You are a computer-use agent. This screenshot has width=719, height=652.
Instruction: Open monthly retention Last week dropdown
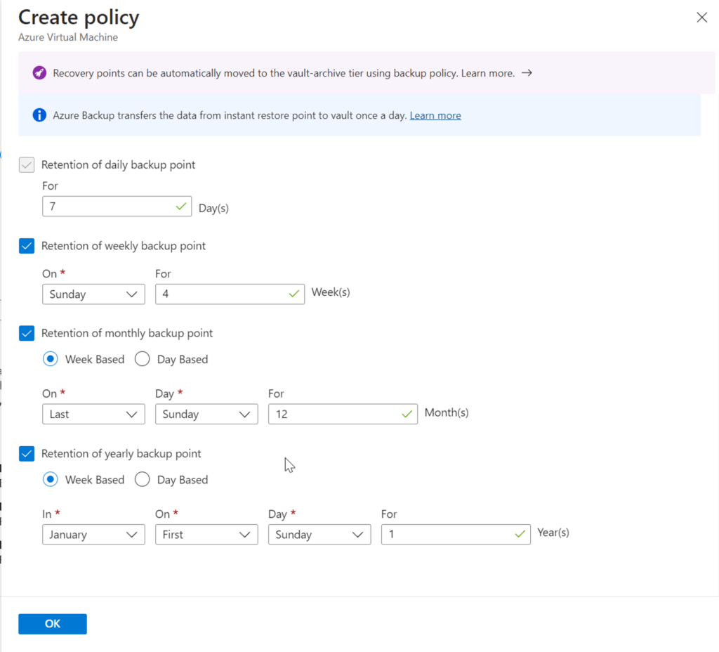93,415
